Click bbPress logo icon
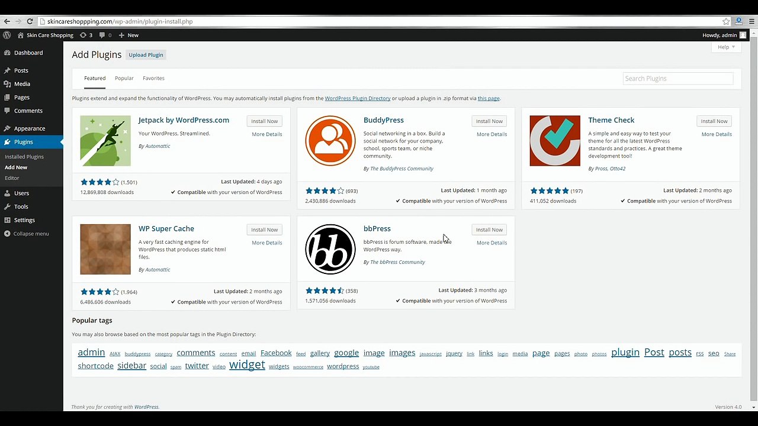This screenshot has height=426, width=758. [330, 249]
